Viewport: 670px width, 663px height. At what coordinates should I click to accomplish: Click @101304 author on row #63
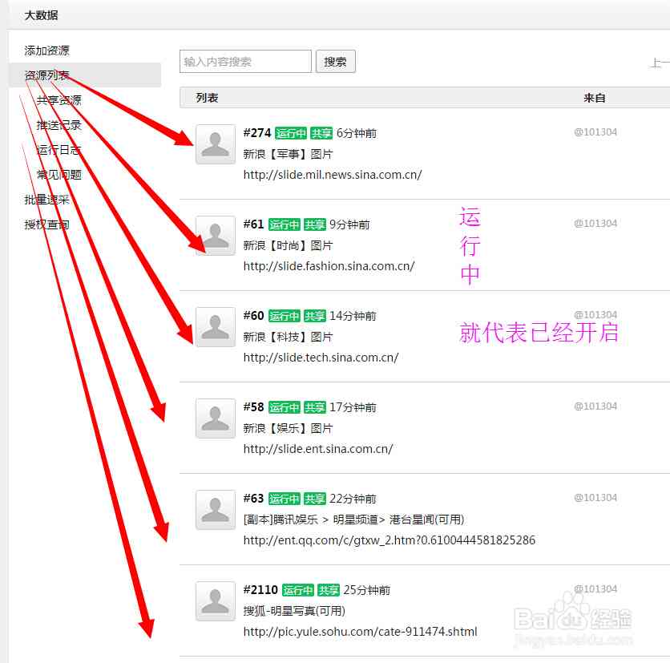click(x=595, y=498)
